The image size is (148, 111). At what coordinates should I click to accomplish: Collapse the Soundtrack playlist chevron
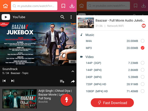[x=73, y=71]
